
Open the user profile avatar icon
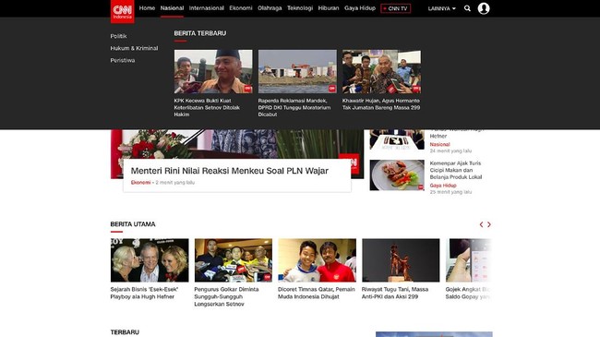click(484, 8)
